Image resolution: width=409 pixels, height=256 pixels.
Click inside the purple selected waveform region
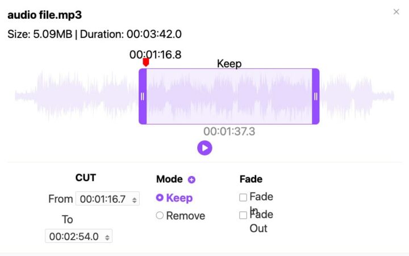(227, 96)
